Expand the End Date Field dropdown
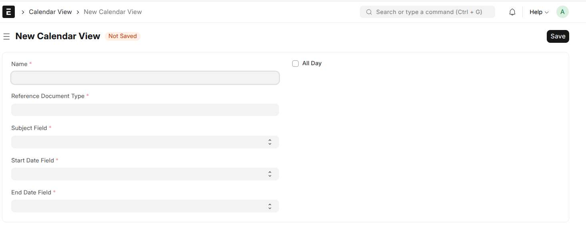The width and height of the screenshot is (586, 238). [145, 206]
